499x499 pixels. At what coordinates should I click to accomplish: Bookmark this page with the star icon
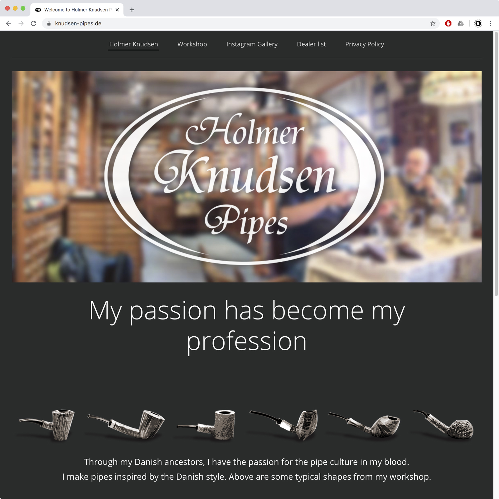tap(433, 23)
